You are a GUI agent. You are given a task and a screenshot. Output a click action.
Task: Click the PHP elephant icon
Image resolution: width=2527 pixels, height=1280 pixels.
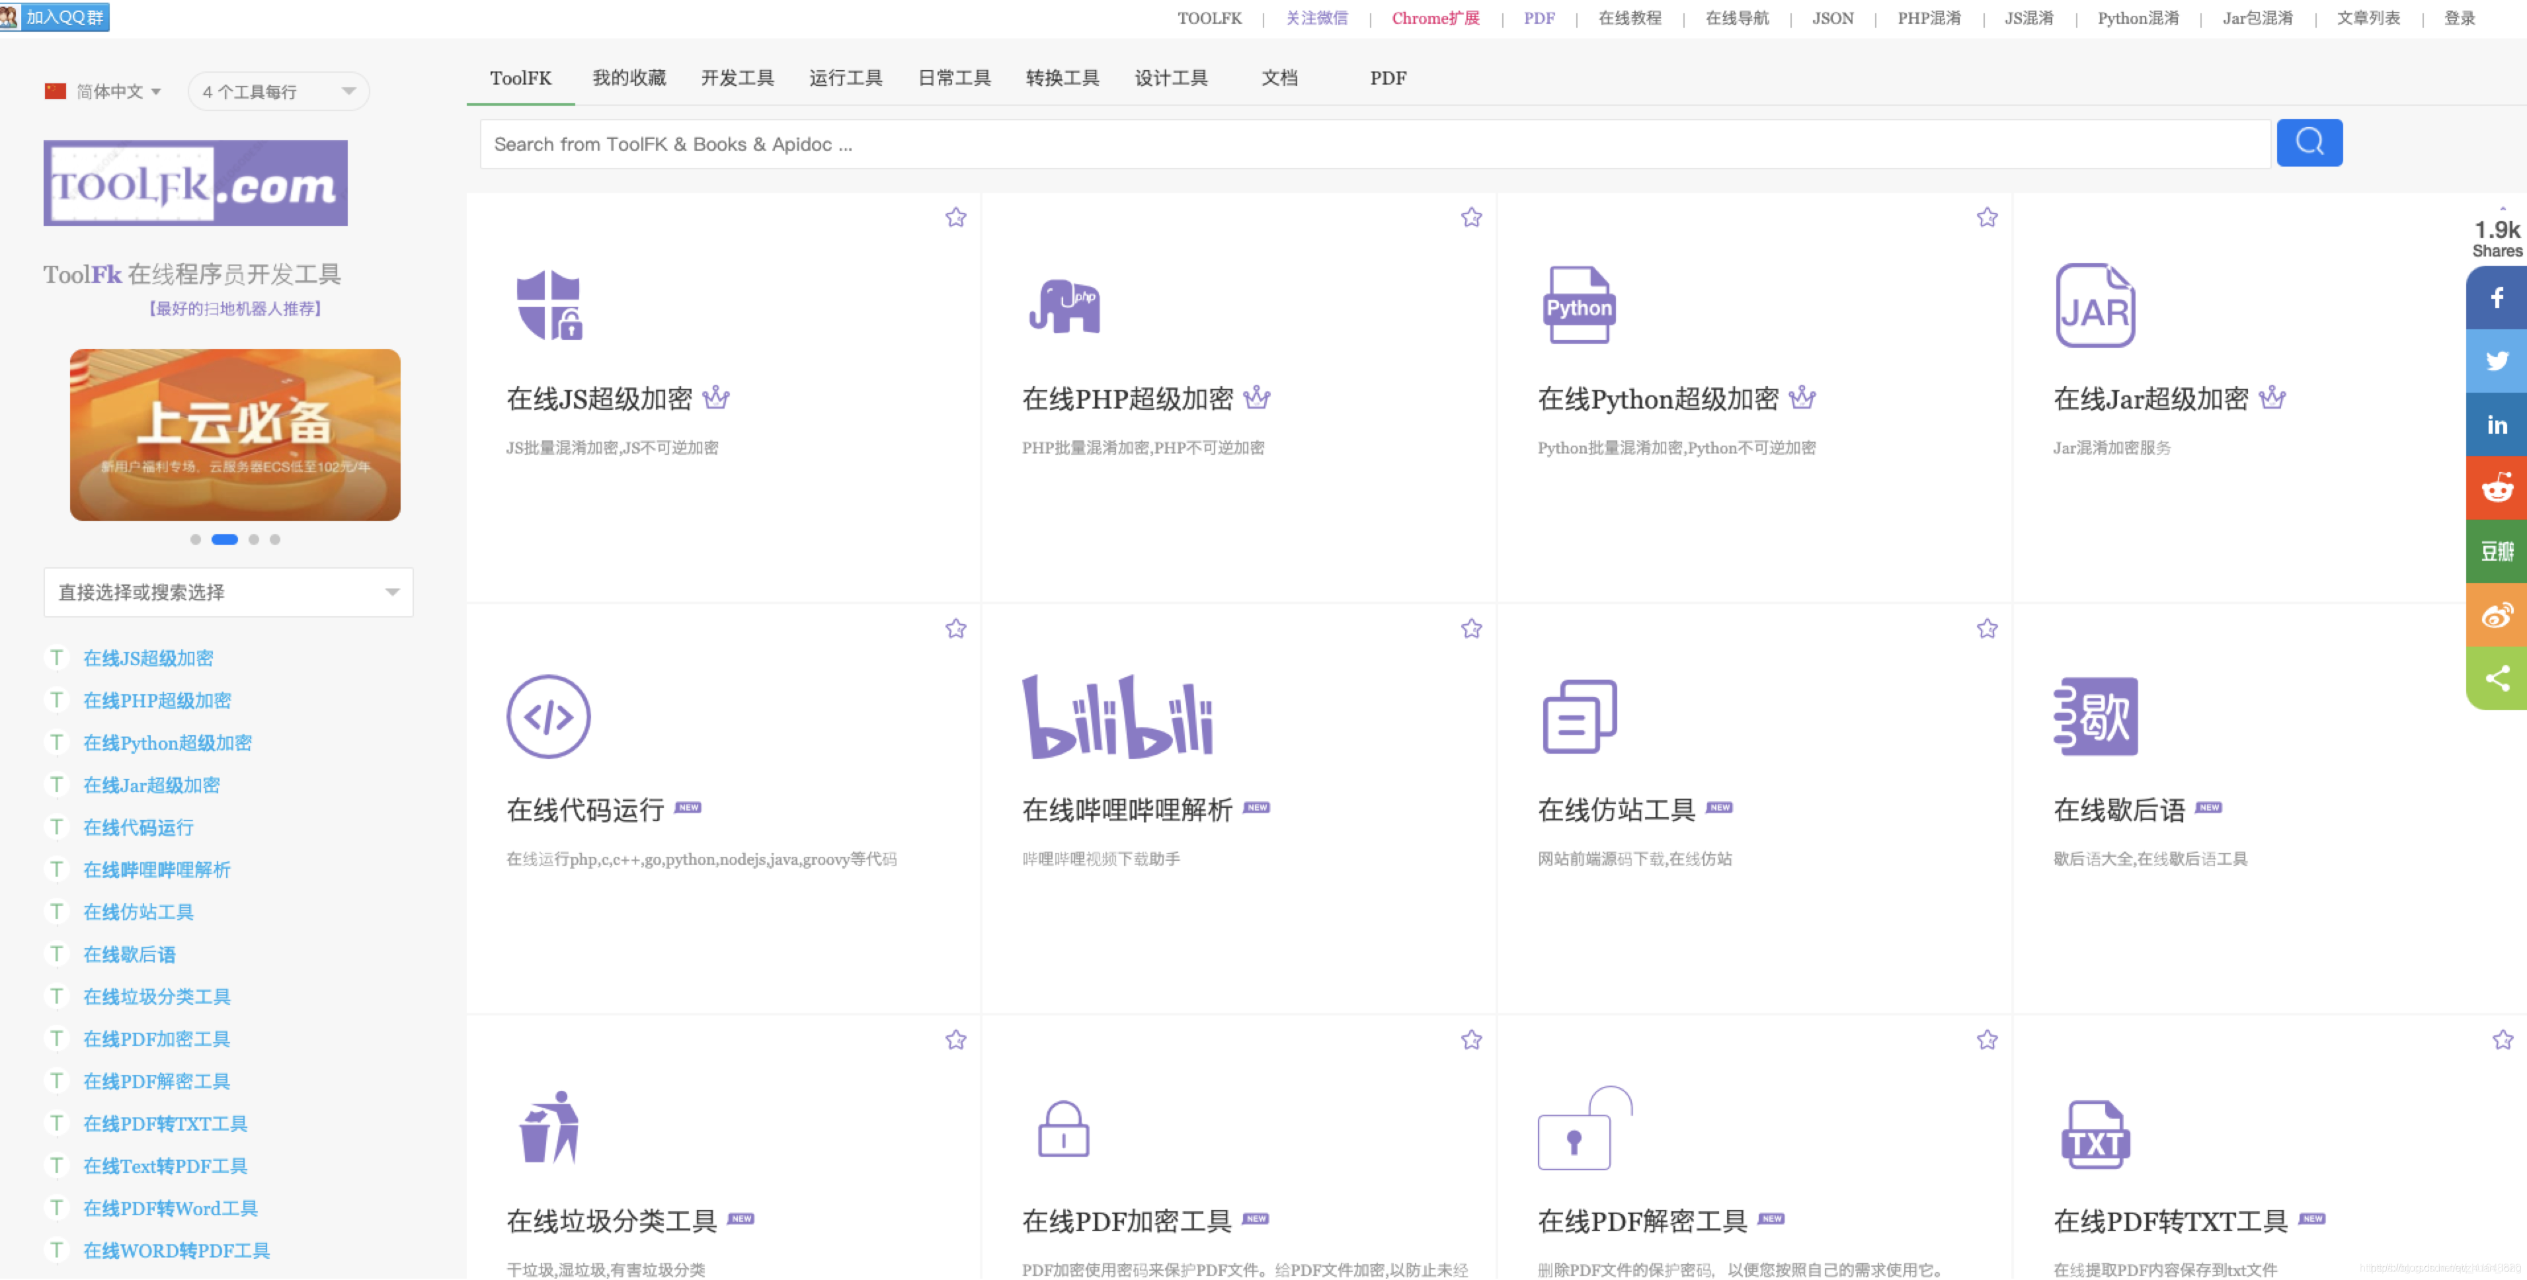(x=1064, y=305)
